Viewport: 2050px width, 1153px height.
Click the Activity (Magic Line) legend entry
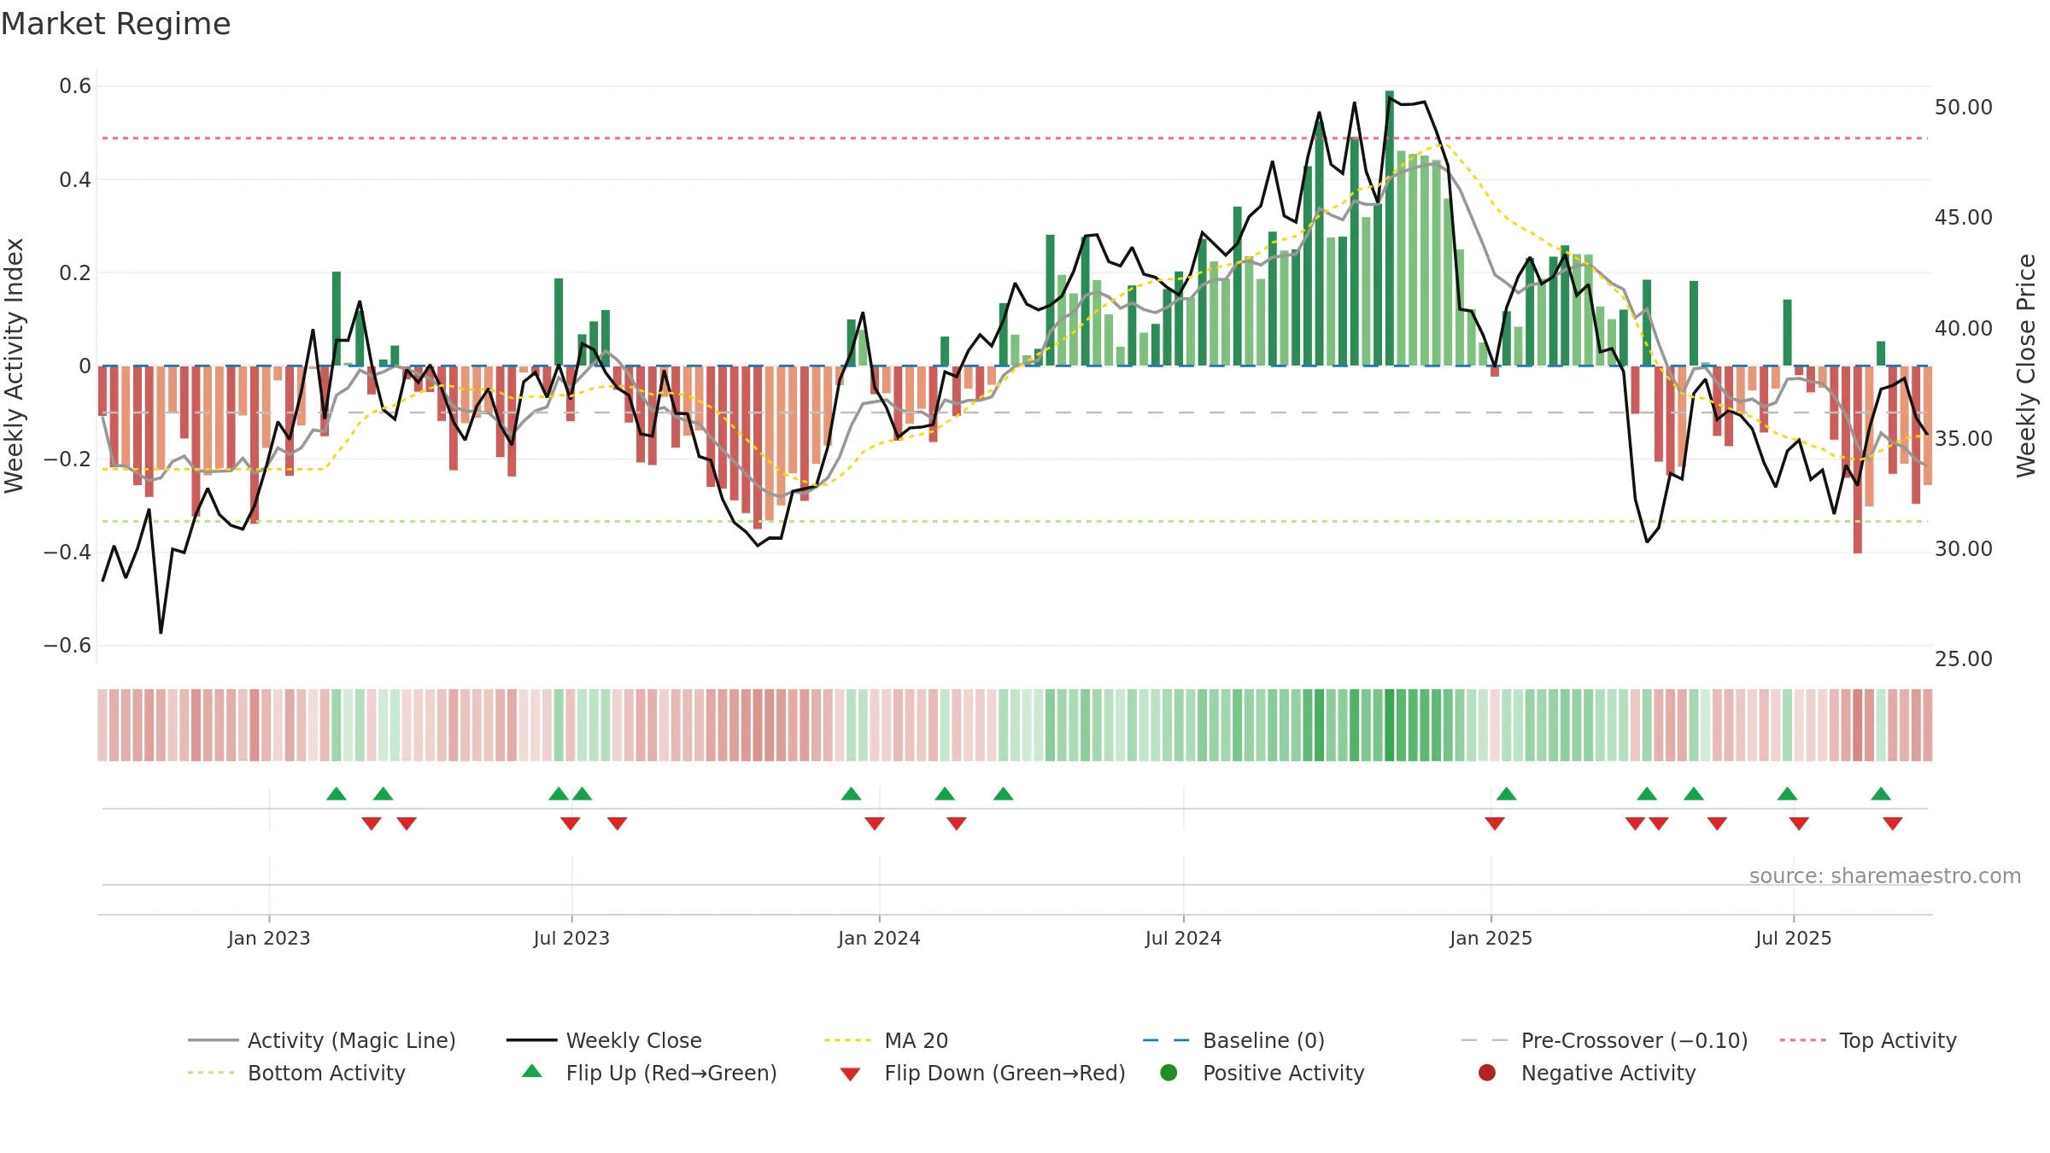coord(322,1040)
